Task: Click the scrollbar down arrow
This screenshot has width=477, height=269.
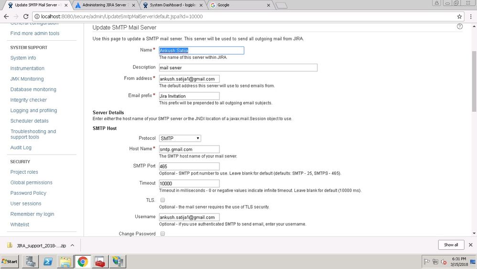Action: click(474, 234)
